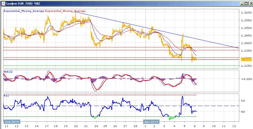
Task: Select the blue Exponential_Moving_Average label
Action: tap(24, 11)
